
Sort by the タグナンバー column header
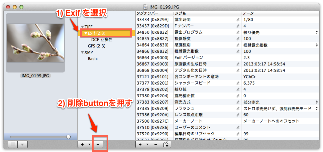pyautogui.click(x=154, y=13)
